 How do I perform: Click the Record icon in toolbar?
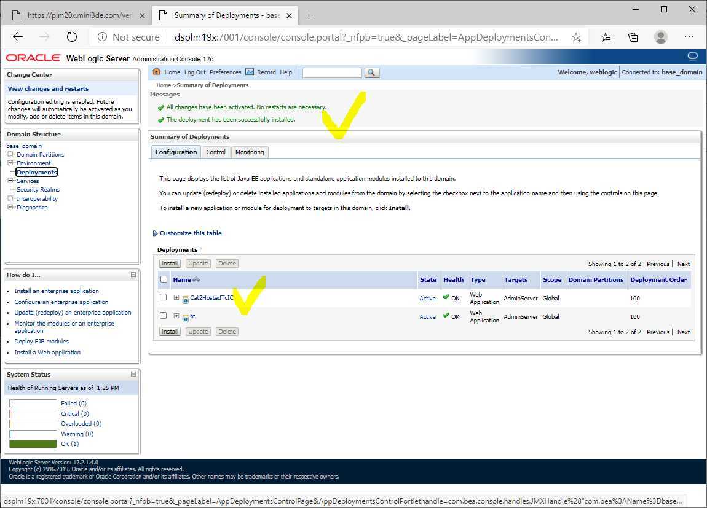tap(249, 72)
